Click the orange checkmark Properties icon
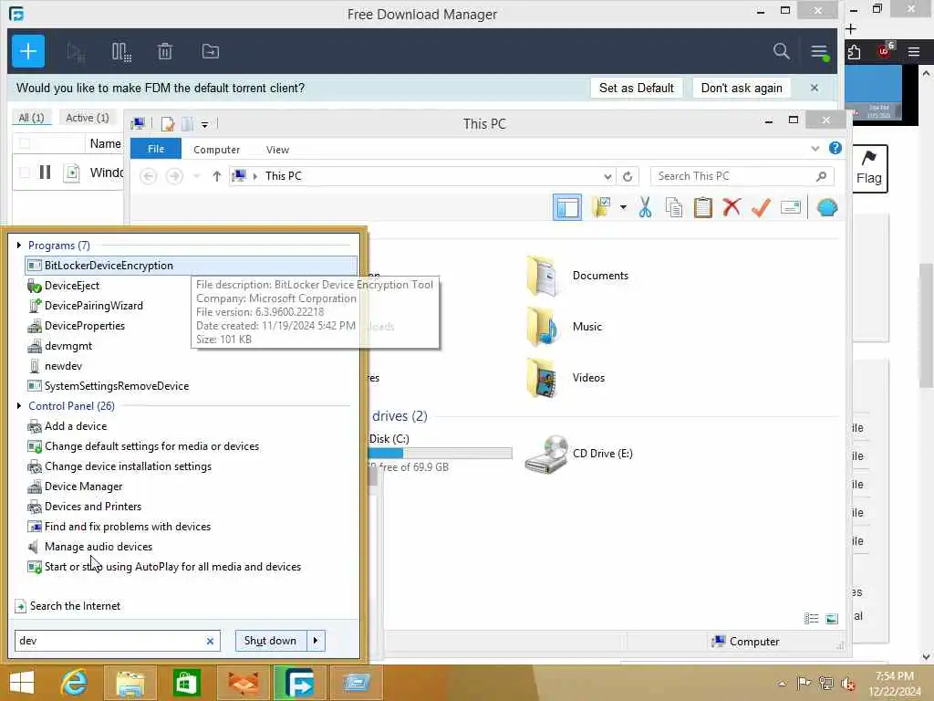 (761, 207)
